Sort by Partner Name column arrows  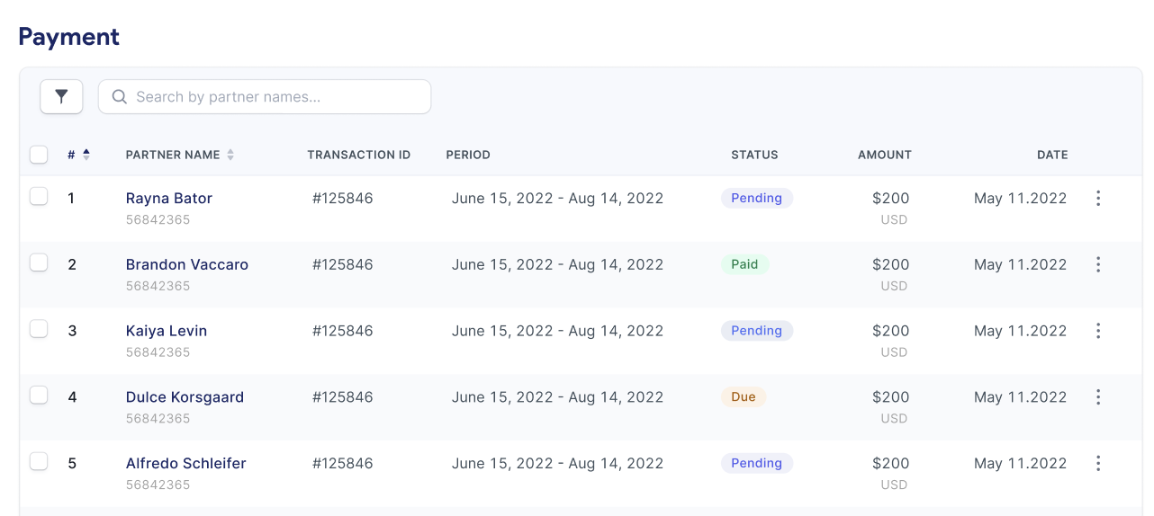tap(230, 155)
